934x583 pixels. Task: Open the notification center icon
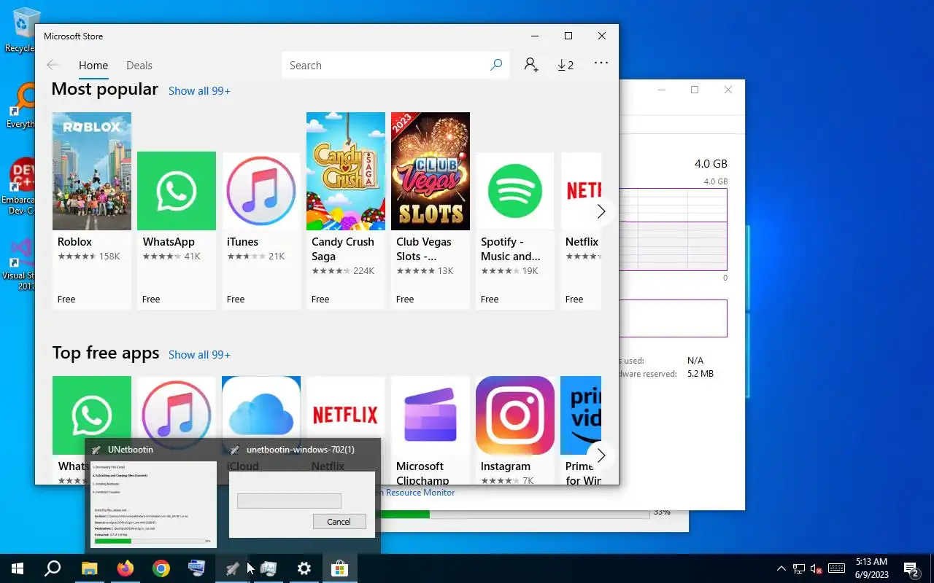911,568
